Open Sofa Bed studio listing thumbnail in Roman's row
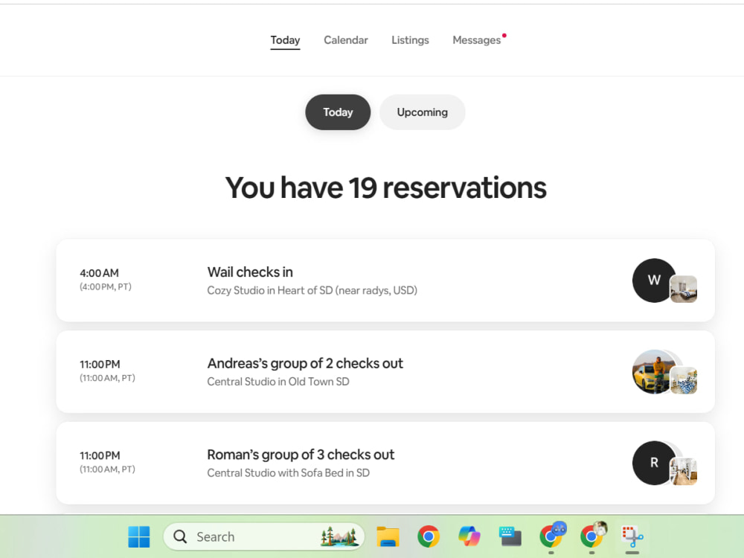Viewport: 744px width, 558px height. click(684, 471)
